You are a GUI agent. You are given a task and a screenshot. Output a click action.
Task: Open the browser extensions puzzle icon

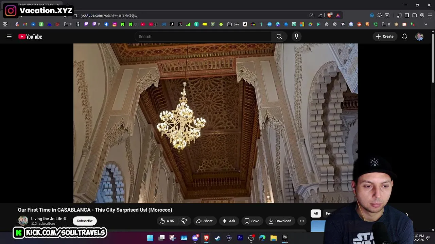click(x=379, y=15)
